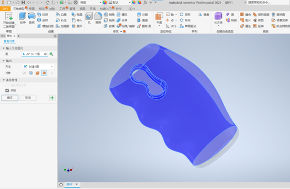This screenshot has width=290, height=189.
Task: Click the Import (导入) command
Action: pyautogui.click(x=77, y=20)
